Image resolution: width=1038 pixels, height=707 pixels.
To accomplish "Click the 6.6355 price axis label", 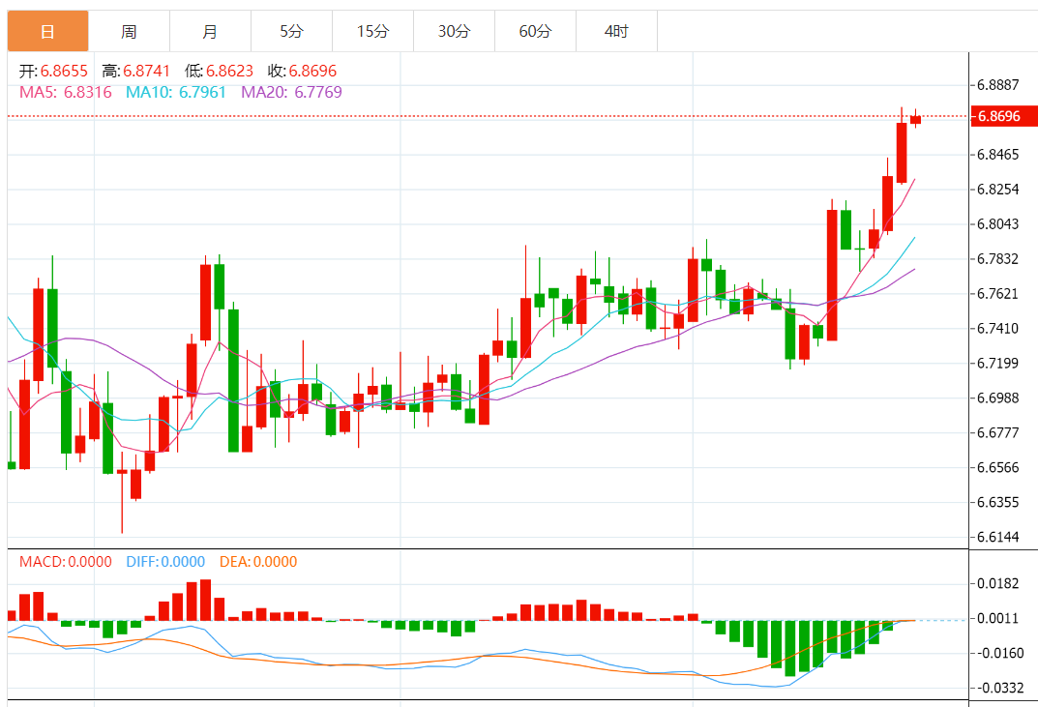I will pyautogui.click(x=998, y=502).
